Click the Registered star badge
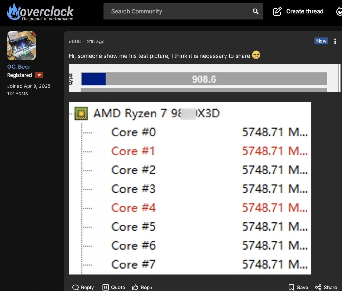The width and height of the screenshot is (342, 291). tap(39, 75)
